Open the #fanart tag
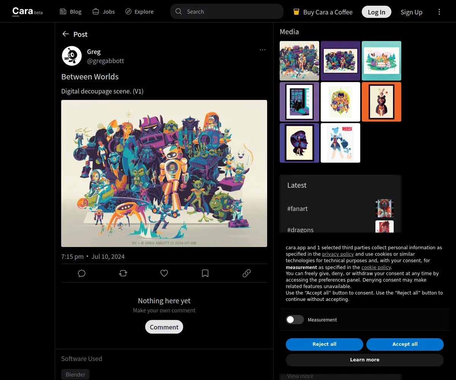 298,208
